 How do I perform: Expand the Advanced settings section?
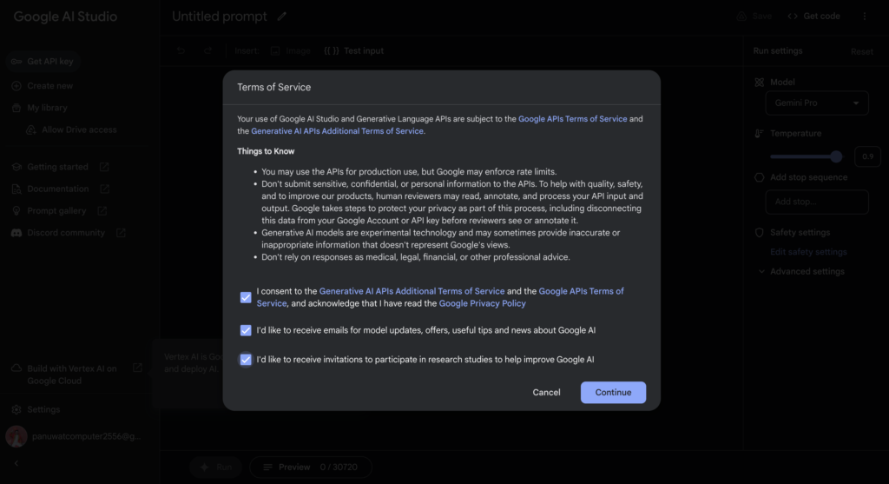(x=801, y=272)
